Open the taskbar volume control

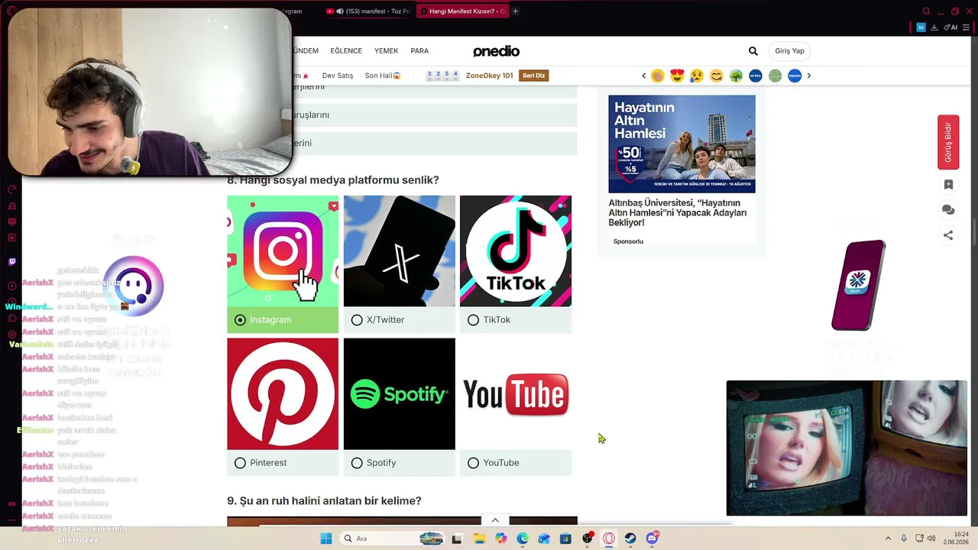click(x=931, y=539)
